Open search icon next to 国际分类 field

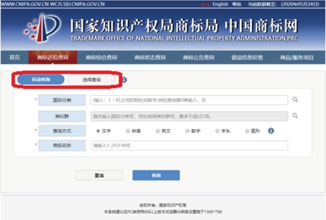pyautogui.click(x=295, y=99)
